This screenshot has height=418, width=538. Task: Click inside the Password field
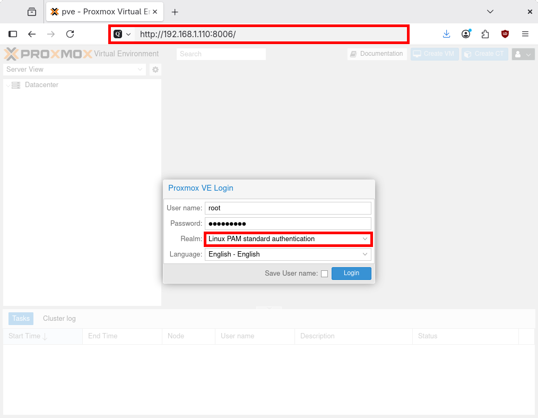(x=288, y=223)
